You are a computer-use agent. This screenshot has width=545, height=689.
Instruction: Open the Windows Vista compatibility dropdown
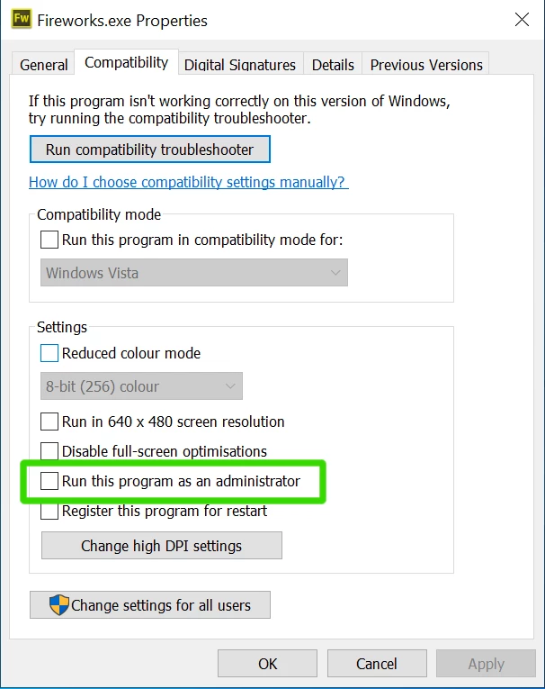coord(194,272)
